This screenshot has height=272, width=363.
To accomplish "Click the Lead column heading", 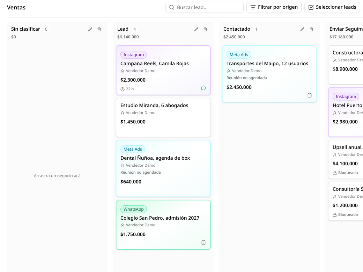I will [123, 29].
